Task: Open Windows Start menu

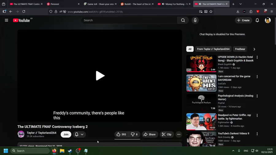Action: 6,151
